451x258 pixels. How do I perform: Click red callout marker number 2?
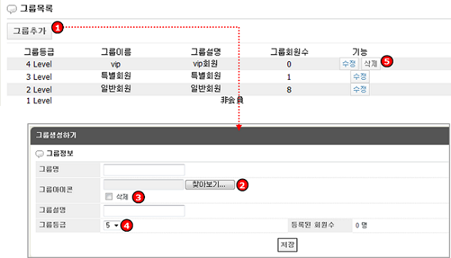(242, 185)
